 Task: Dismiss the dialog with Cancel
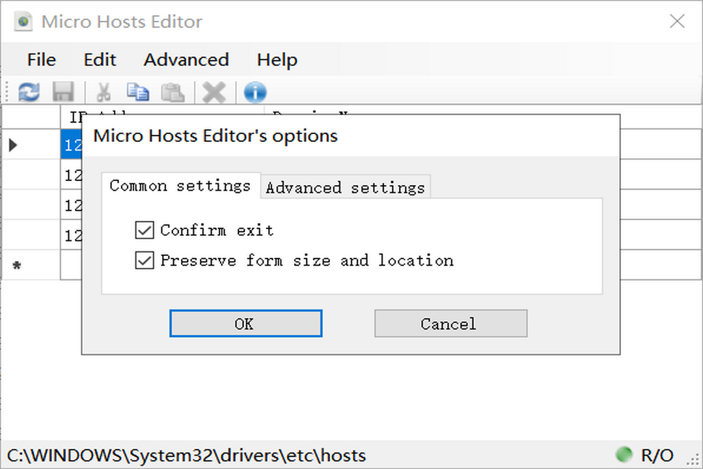pos(450,323)
